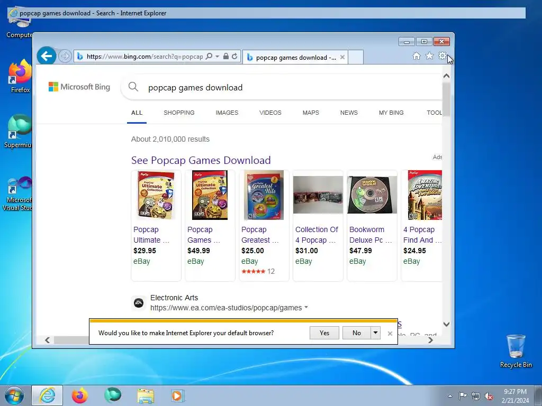Open a new blank tab

click(356, 57)
